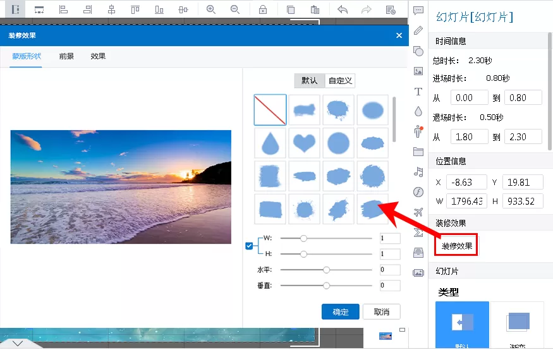Click the Y position field

pyautogui.click(x=523, y=182)
